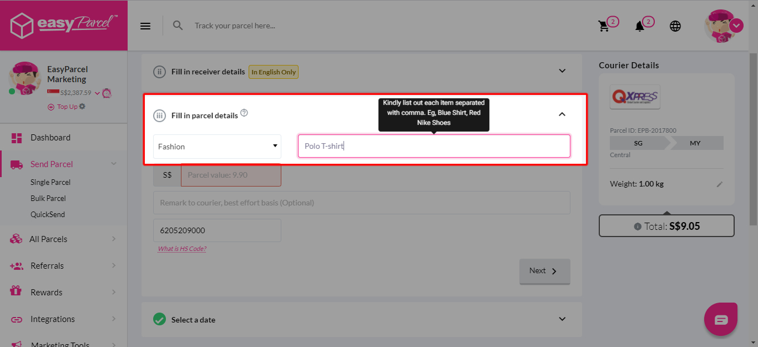Open the What is HS Code link
Viewport: 758px width, 347px height.
[181, 248]
